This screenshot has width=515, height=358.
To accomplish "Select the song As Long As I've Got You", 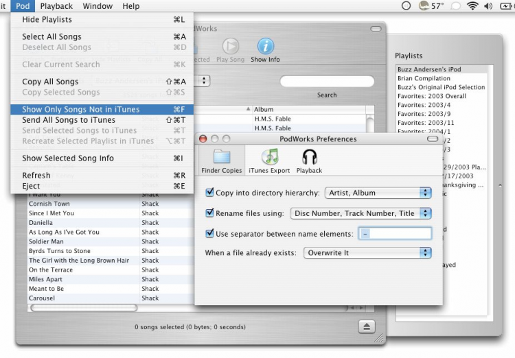I will (111, 232).
